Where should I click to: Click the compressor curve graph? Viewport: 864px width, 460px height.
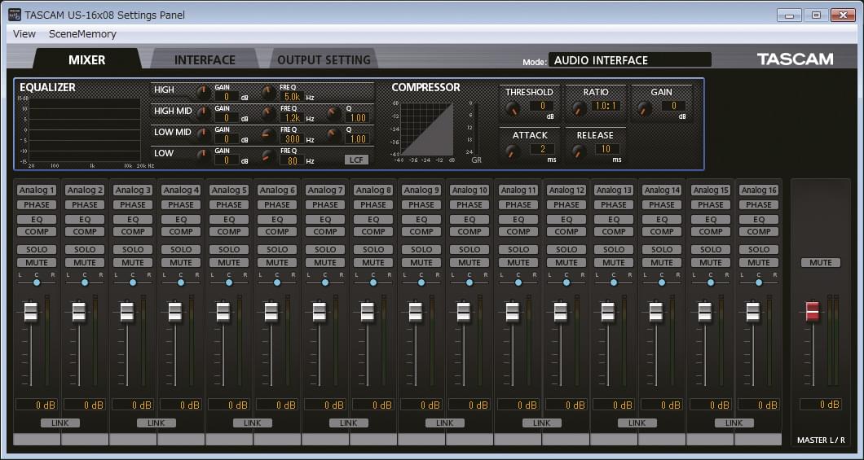pos(427,129)
